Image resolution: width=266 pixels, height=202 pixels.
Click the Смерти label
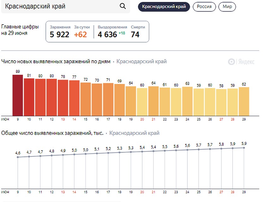[138, 27]
